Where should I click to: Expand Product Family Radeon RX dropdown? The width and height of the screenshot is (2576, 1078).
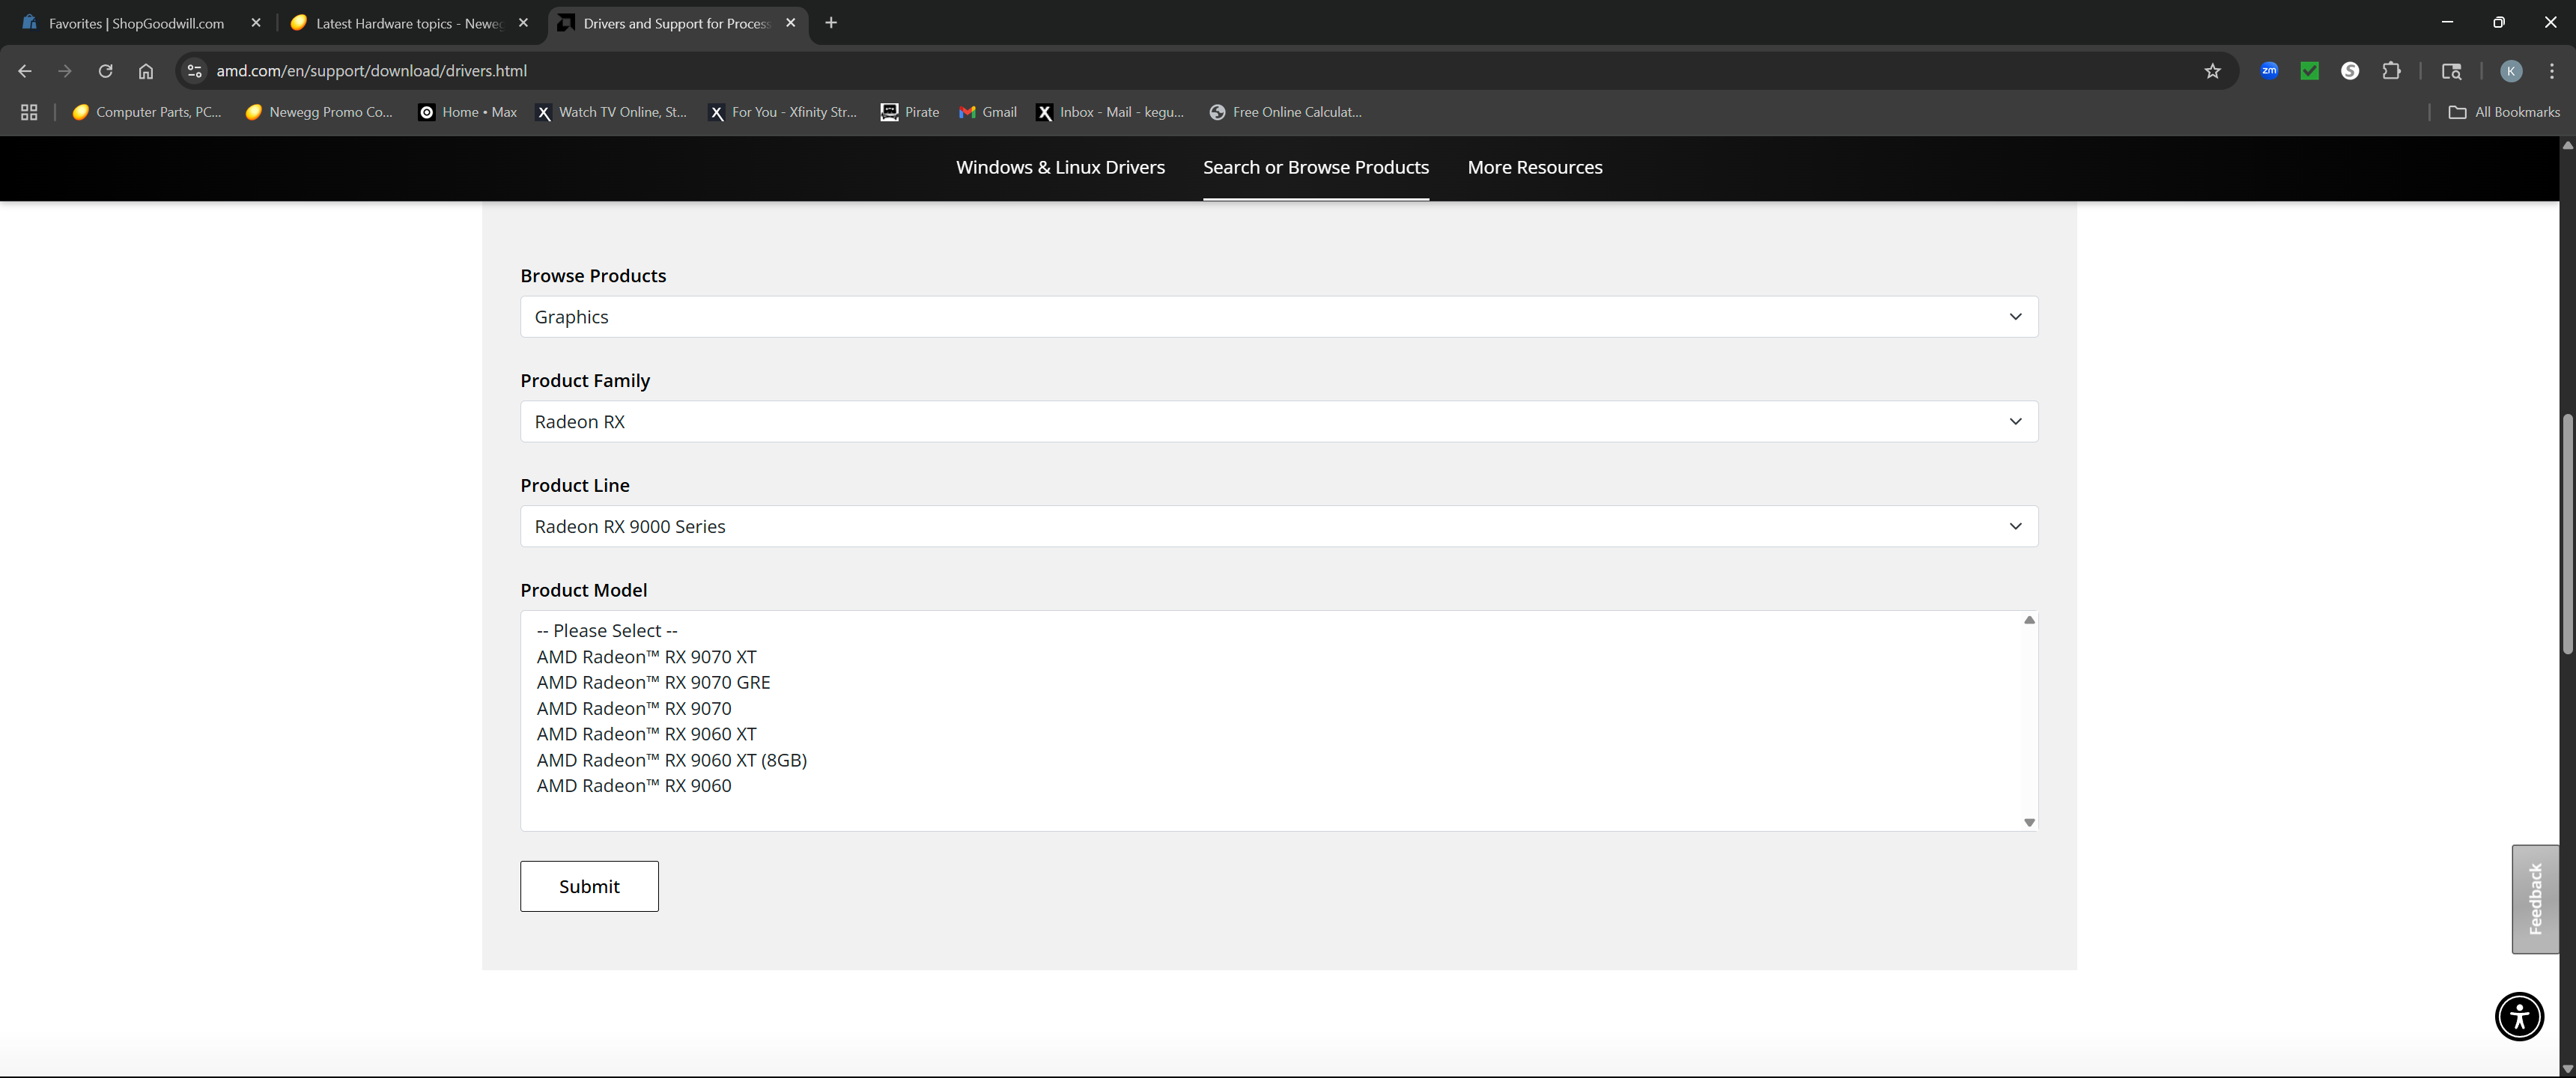1279,422
